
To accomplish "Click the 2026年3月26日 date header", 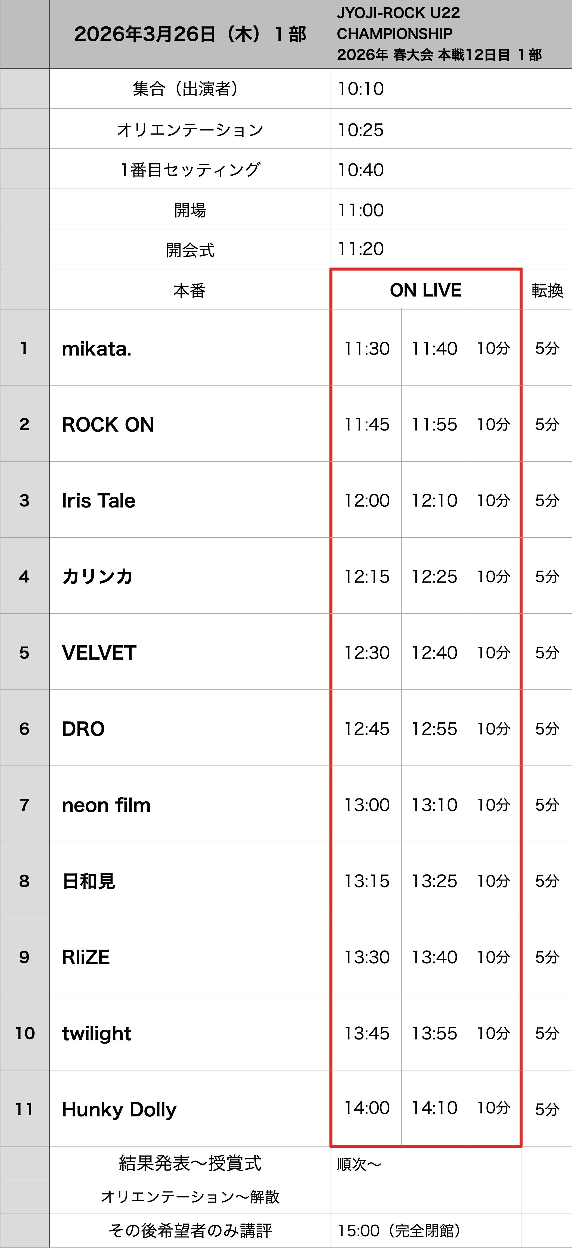I will click(190, 35).
